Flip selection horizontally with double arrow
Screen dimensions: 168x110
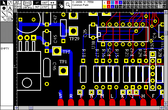(52, 2)
